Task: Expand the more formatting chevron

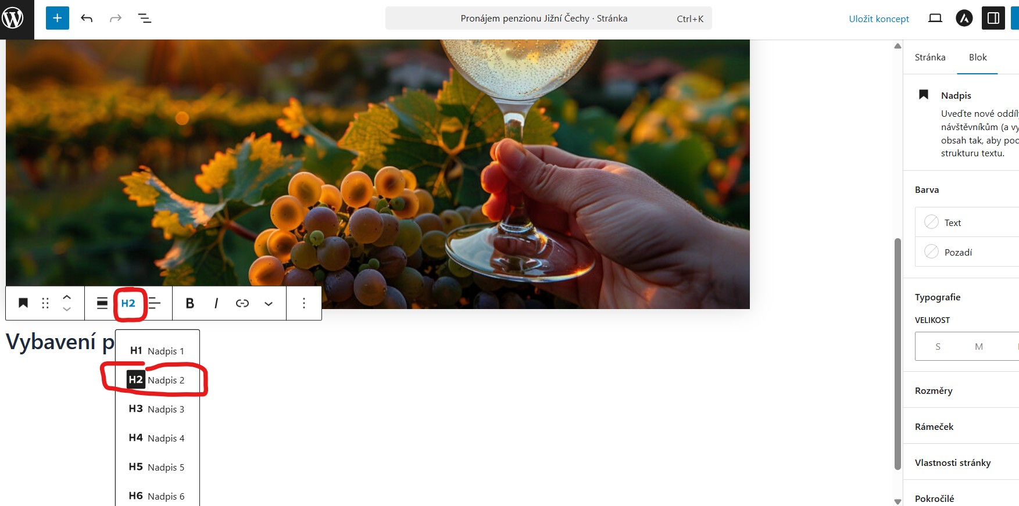Action: (269, 303)
